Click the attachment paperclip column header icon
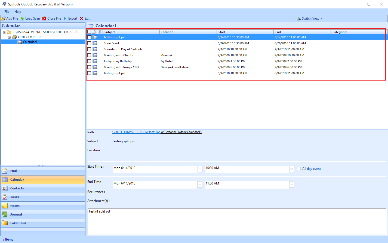 point(100,32)
